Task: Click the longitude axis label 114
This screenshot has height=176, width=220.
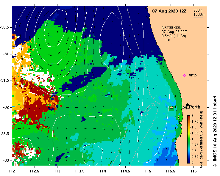Action: point(103,171)
